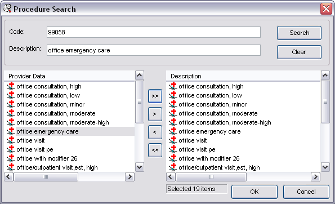Image resolution: width=335 pixels, height=204 pixels.
Task: Select 'office consultation, high' text in Provider Data
Action: click(49, 86)
